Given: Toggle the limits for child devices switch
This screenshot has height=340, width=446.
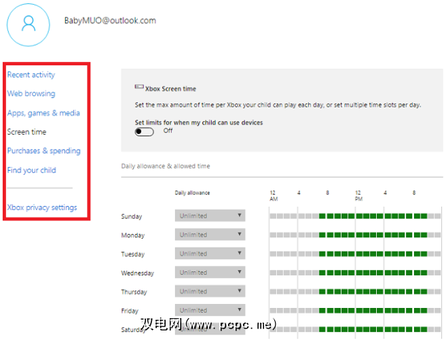Looking at the screenshot, I should click(144, 132).
